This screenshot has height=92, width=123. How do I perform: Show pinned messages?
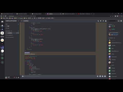coord(103,21)
